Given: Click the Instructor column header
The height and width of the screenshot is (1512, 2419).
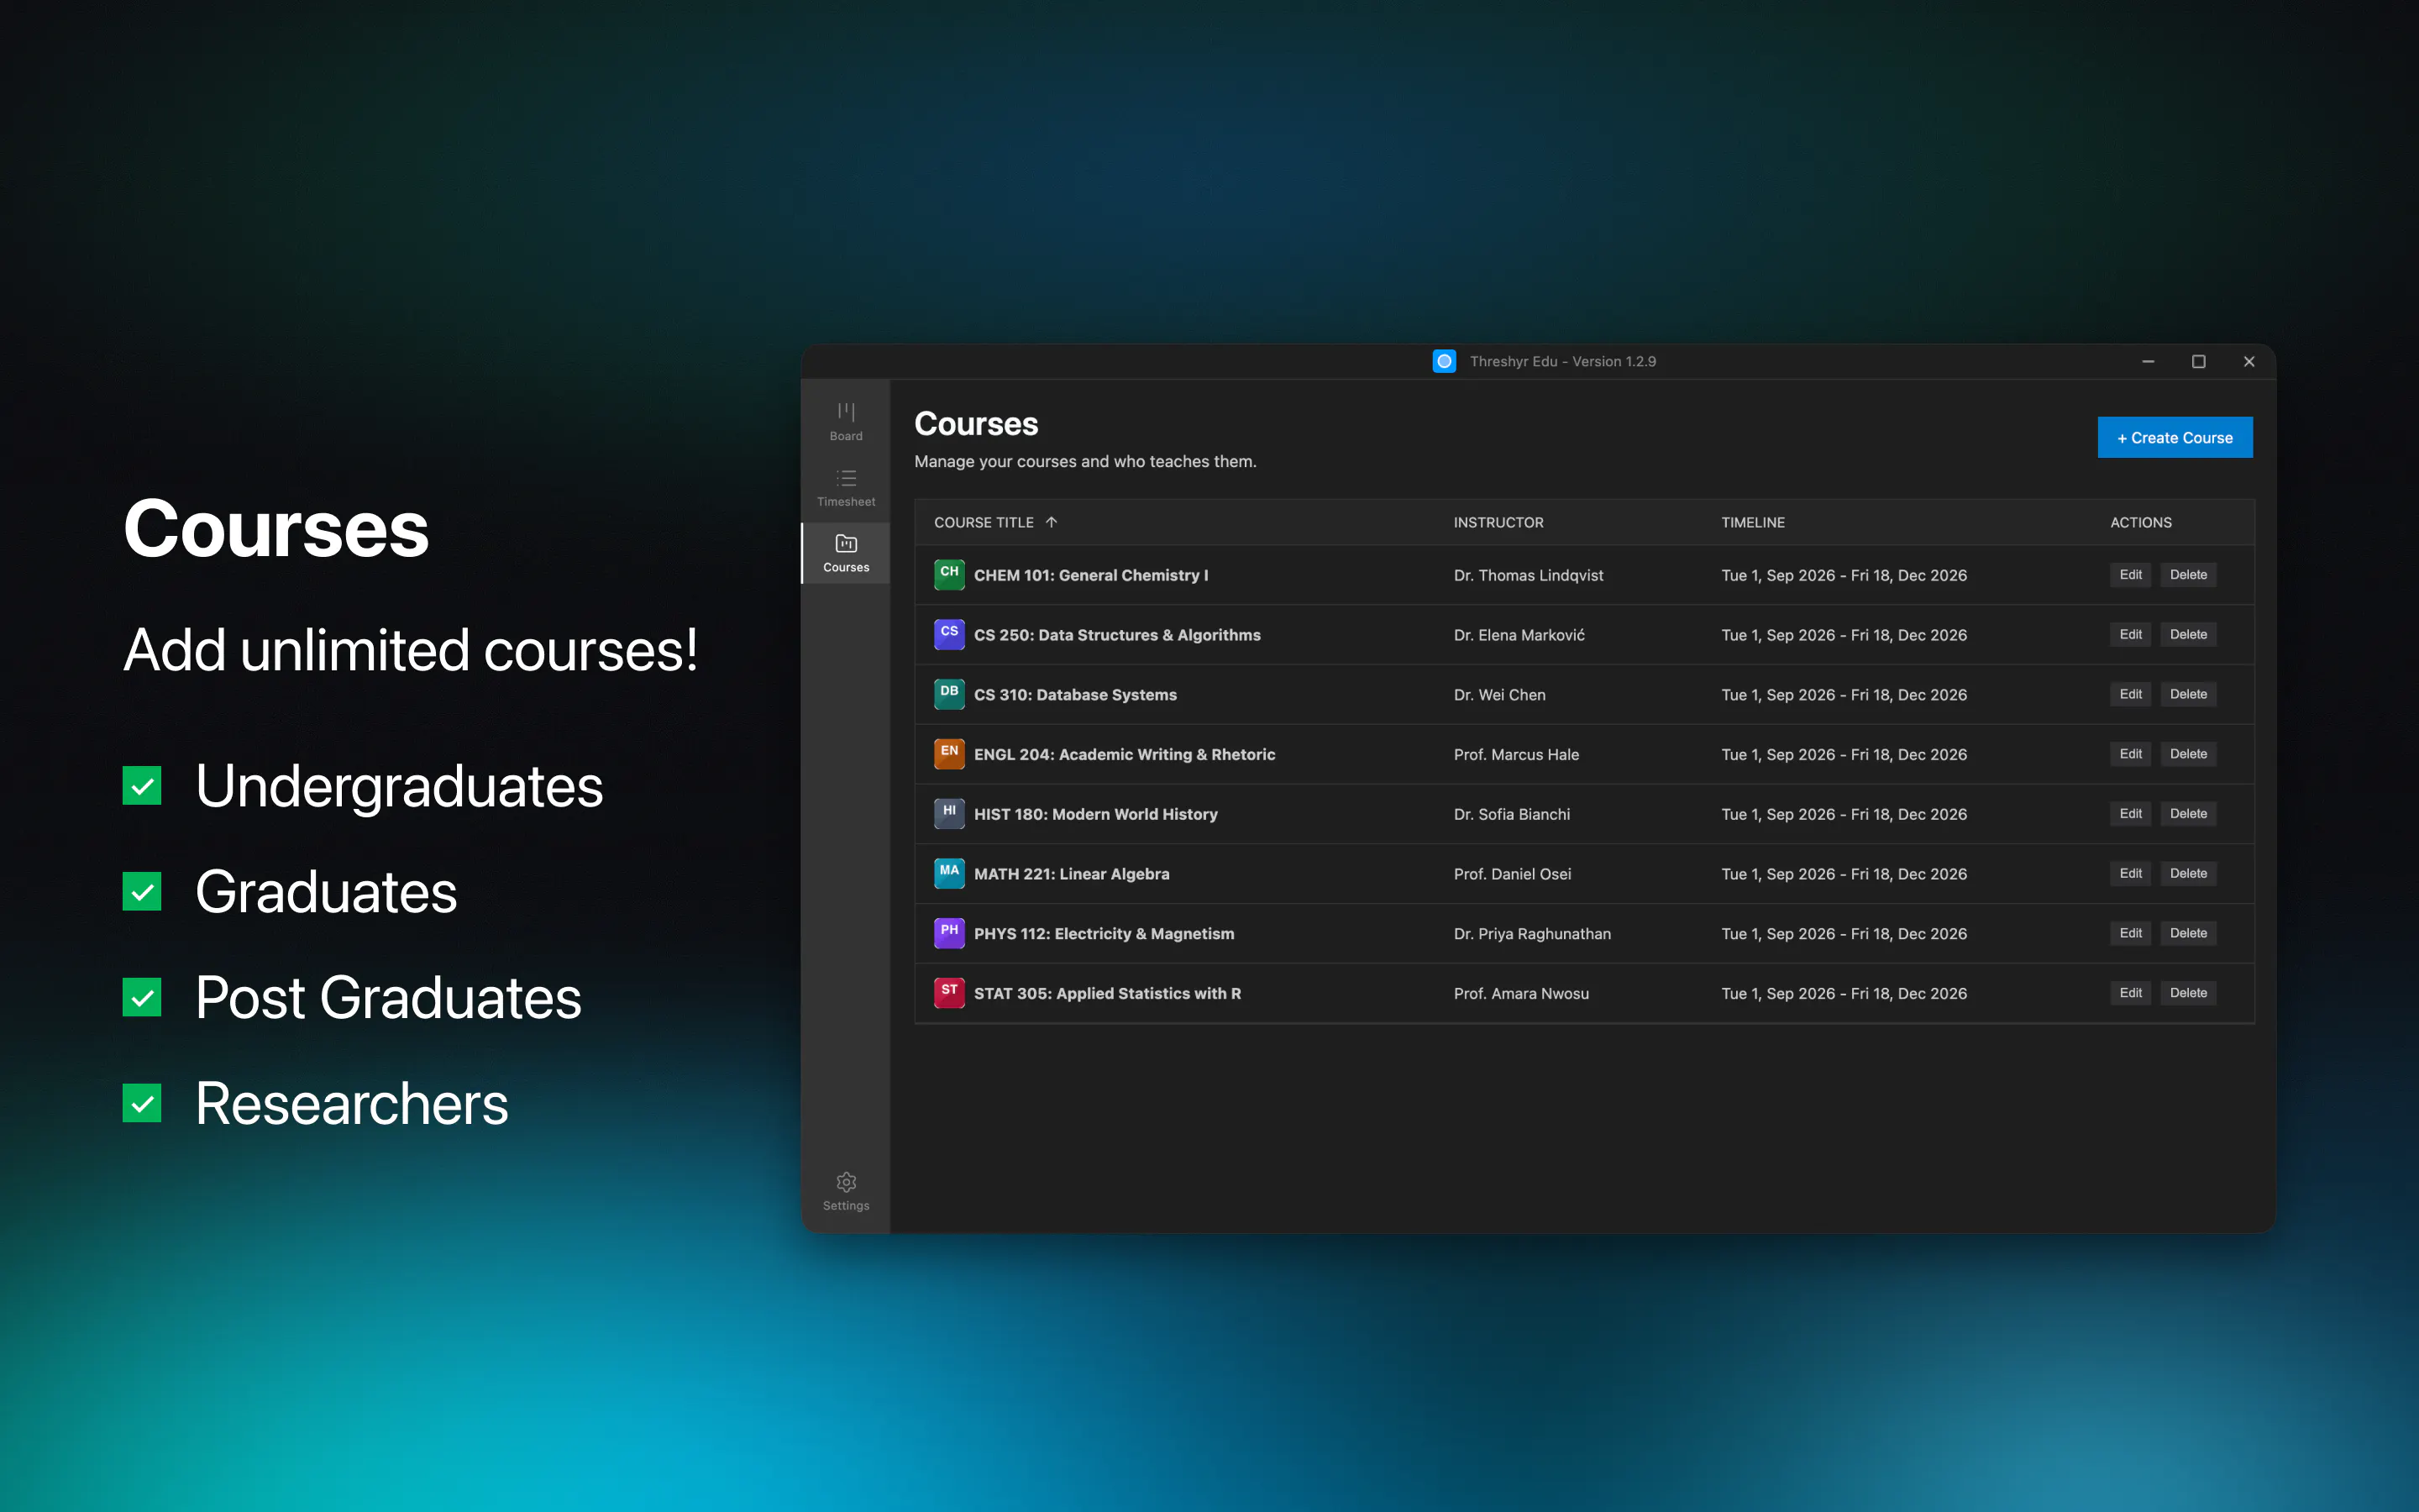Looking at the screenshot, I should point(1498,522).
